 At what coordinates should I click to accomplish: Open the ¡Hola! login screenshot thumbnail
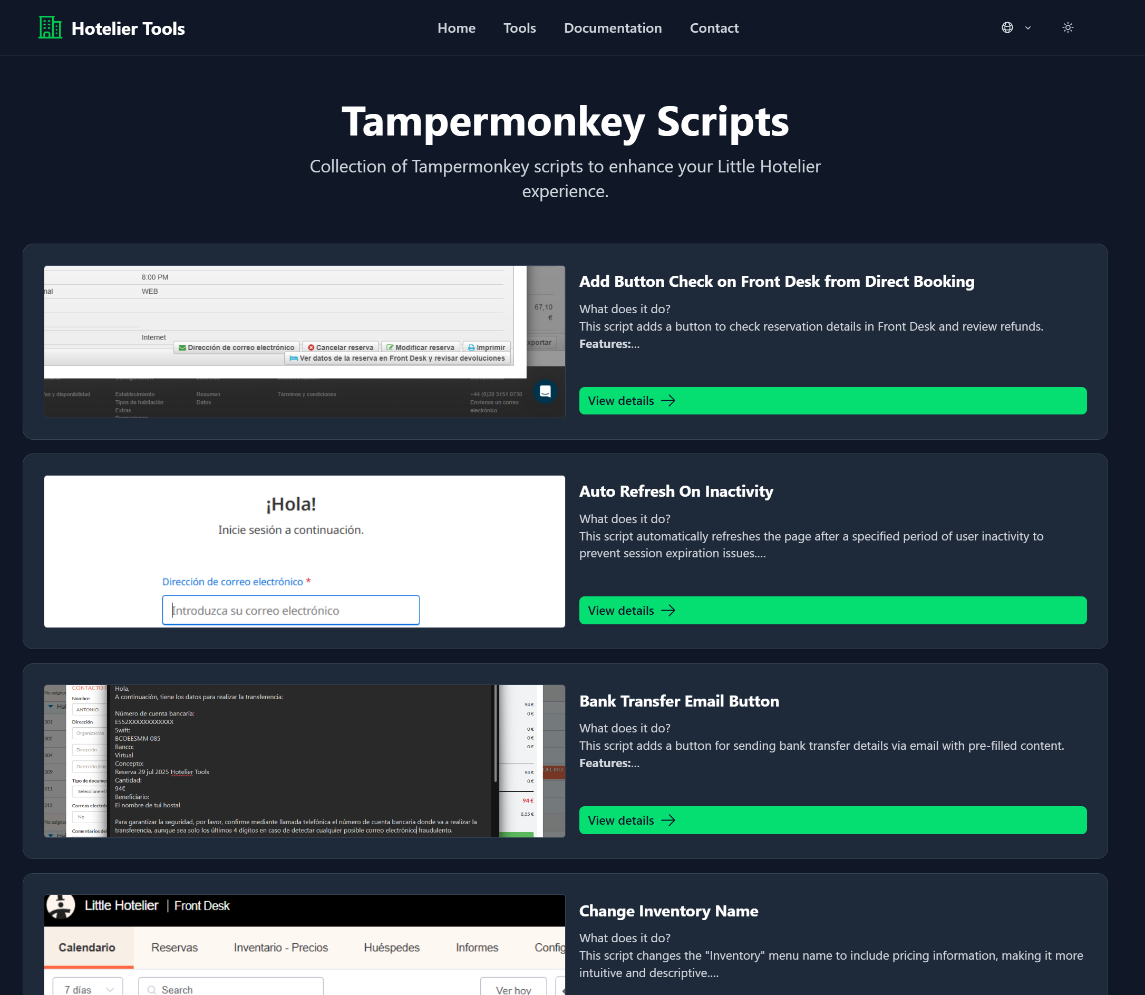[x=304, y=552]
